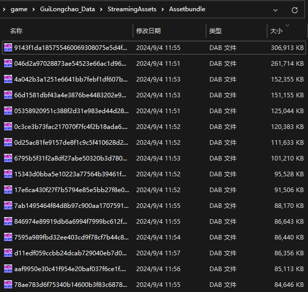Screen dimensions: 308x292
Task: Select file name 846974e89919db6a...
Action: pos(71,222)
